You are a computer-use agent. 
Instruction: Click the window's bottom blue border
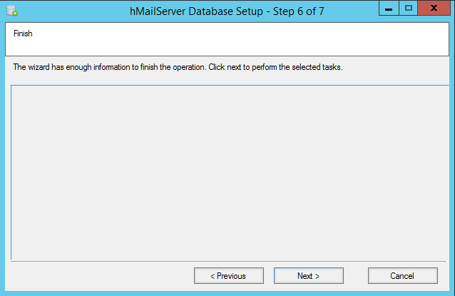coord(228,292)
